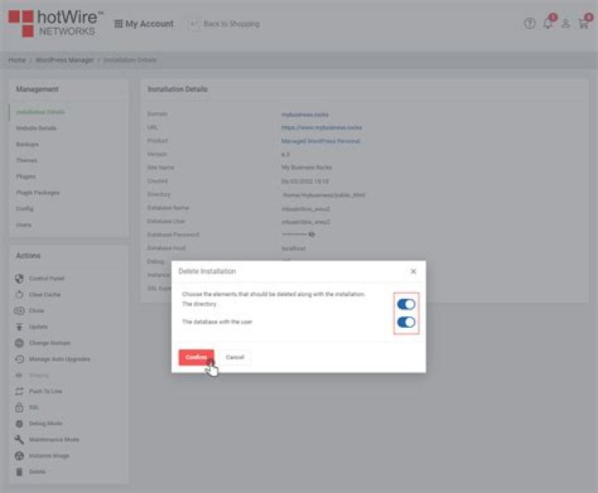Image resolution: width=598 pixels, height=493 pixels.
Task: Open the My Account menu
Action: pyautogui.click(x=144, y=23)
